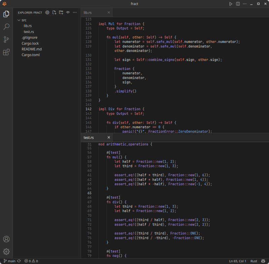
Task: Split the editor layout
Action: tap(238, 4)
